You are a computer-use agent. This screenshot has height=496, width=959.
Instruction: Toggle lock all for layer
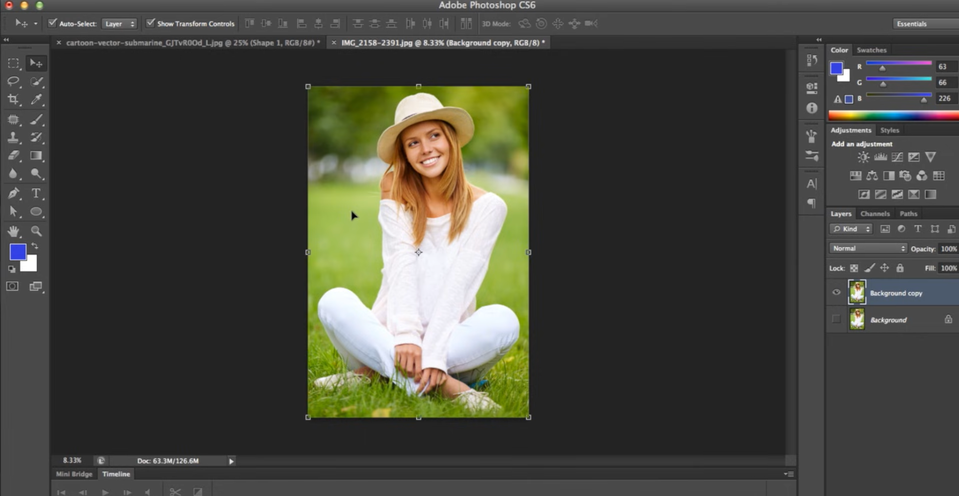pos(900,268)
